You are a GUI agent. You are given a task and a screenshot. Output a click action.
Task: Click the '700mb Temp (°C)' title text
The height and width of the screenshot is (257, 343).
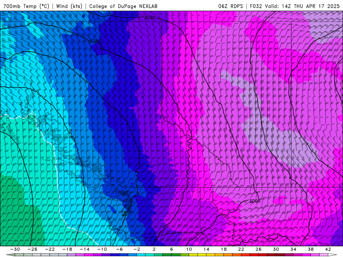click(x=26, y=6)
